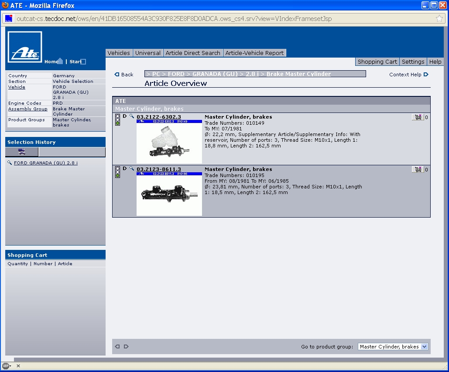The width and height of the screenshot is (449, 372).
Task: Click Brake Master Cylinder in breadcrumb
Action: 298,74
